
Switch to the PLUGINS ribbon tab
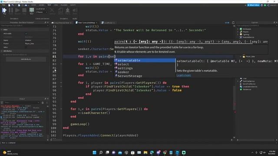click(x=64, y=5)
